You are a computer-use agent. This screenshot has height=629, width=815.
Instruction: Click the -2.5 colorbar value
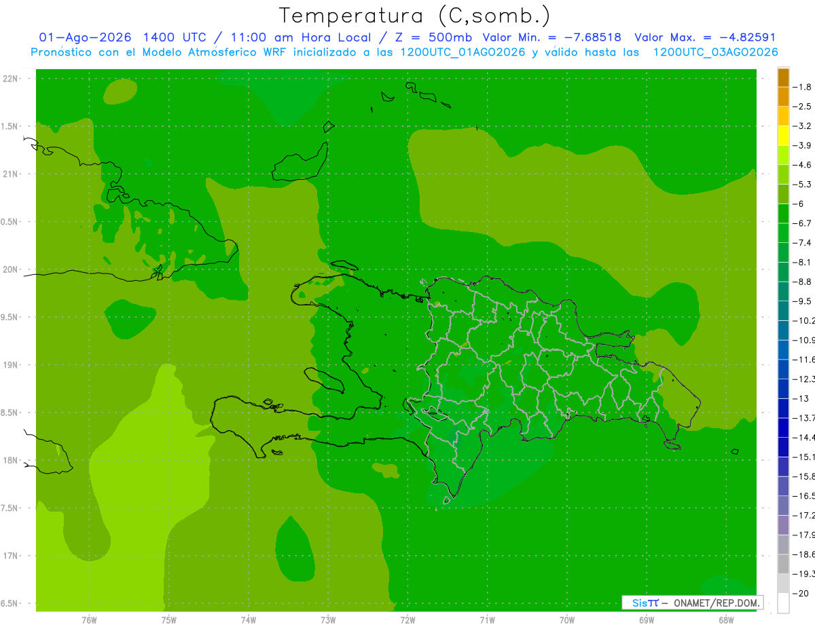point(803,107)
